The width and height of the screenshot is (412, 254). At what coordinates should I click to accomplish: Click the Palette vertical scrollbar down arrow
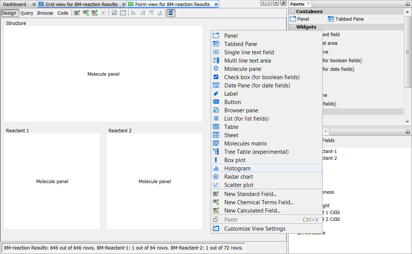click(x=407, y=122)
